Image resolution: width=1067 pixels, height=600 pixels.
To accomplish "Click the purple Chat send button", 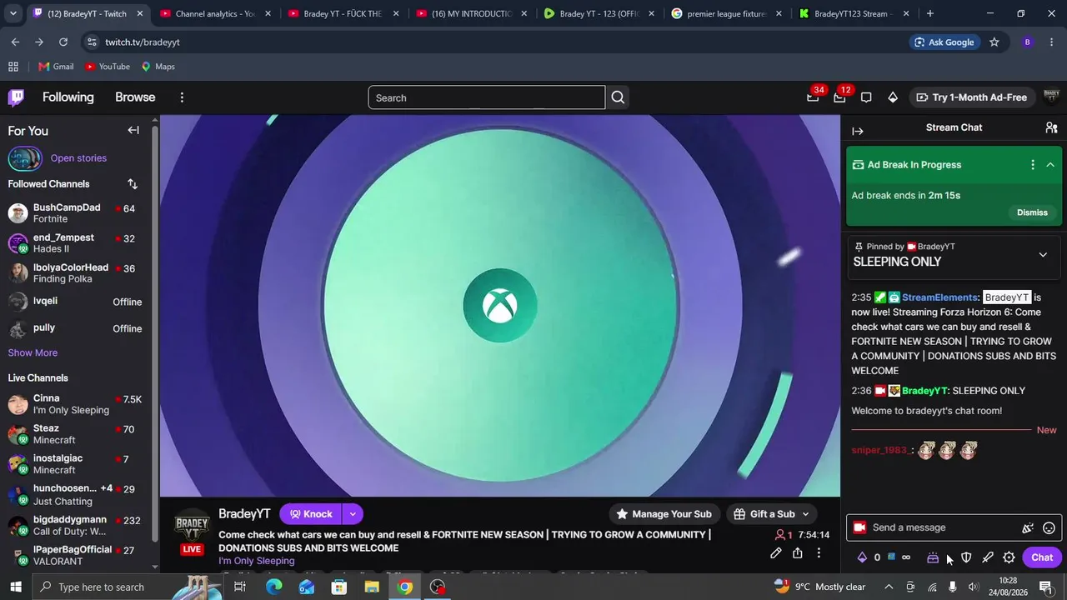I will pyautogui.click(x=1042, y=557).
